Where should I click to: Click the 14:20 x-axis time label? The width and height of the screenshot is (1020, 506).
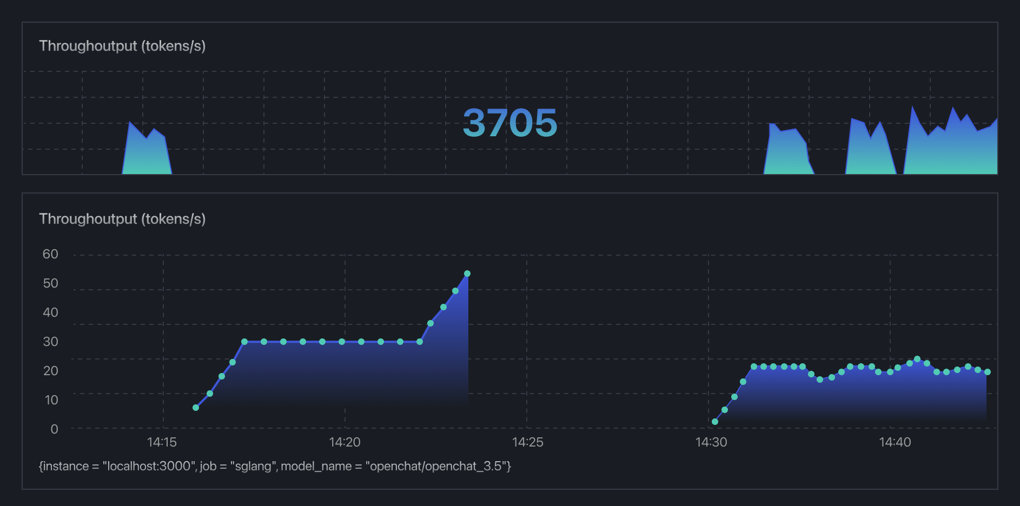click(345, 442)
